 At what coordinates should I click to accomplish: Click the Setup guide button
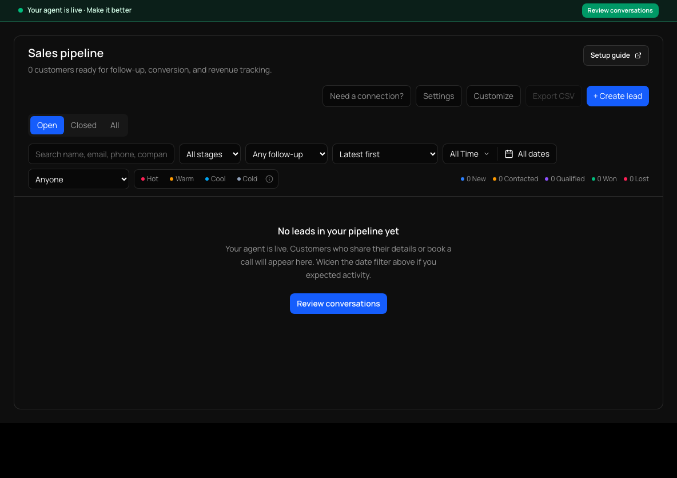tap(616, 55)
